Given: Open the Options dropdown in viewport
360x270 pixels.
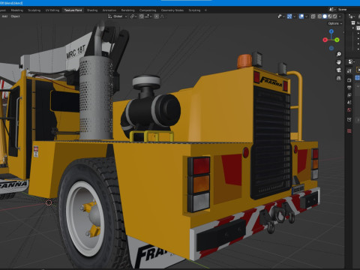Looking at the screenshot, I should pyautogui.click(x=335, y=23).
